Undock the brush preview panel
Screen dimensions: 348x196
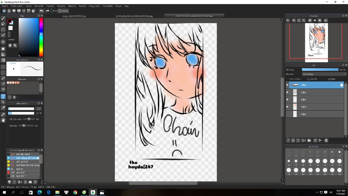point(39,60)
